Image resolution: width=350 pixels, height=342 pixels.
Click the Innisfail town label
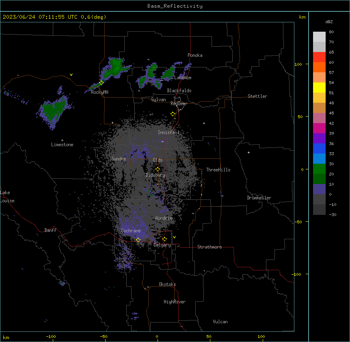(x=169, y=132)
